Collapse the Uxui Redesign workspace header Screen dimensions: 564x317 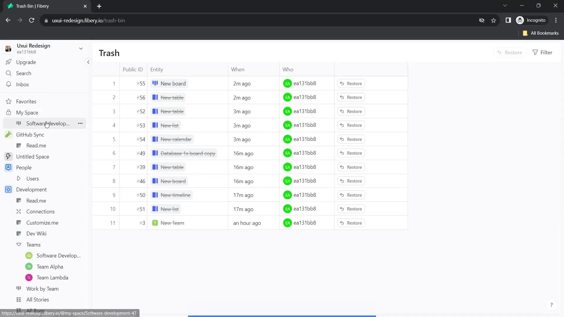[x=80, y=48]
